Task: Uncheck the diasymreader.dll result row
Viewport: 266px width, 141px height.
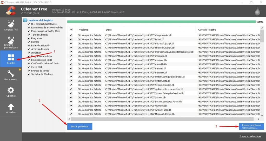Action: 71,35
